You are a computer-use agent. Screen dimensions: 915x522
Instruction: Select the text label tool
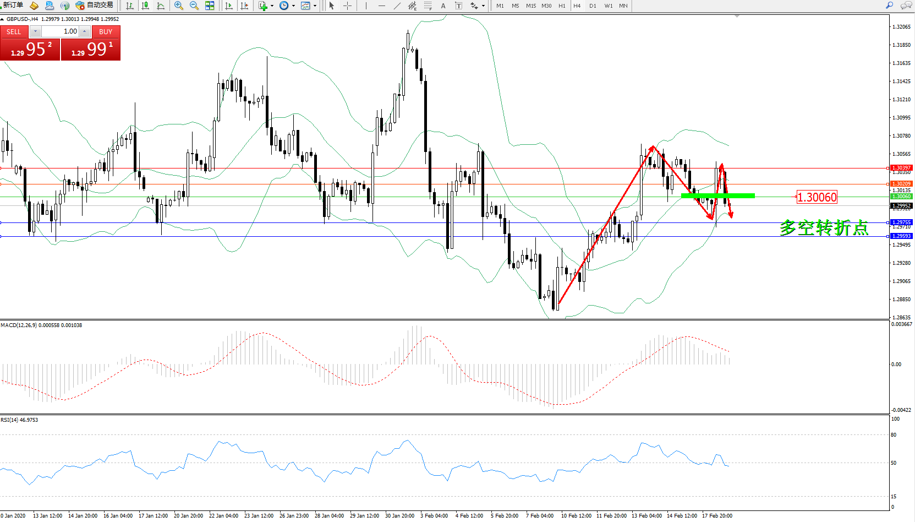[443, 6]
